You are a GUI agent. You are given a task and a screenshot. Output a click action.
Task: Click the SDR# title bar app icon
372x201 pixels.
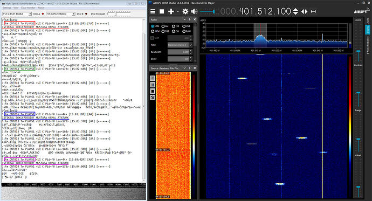[x=151, y=3]
